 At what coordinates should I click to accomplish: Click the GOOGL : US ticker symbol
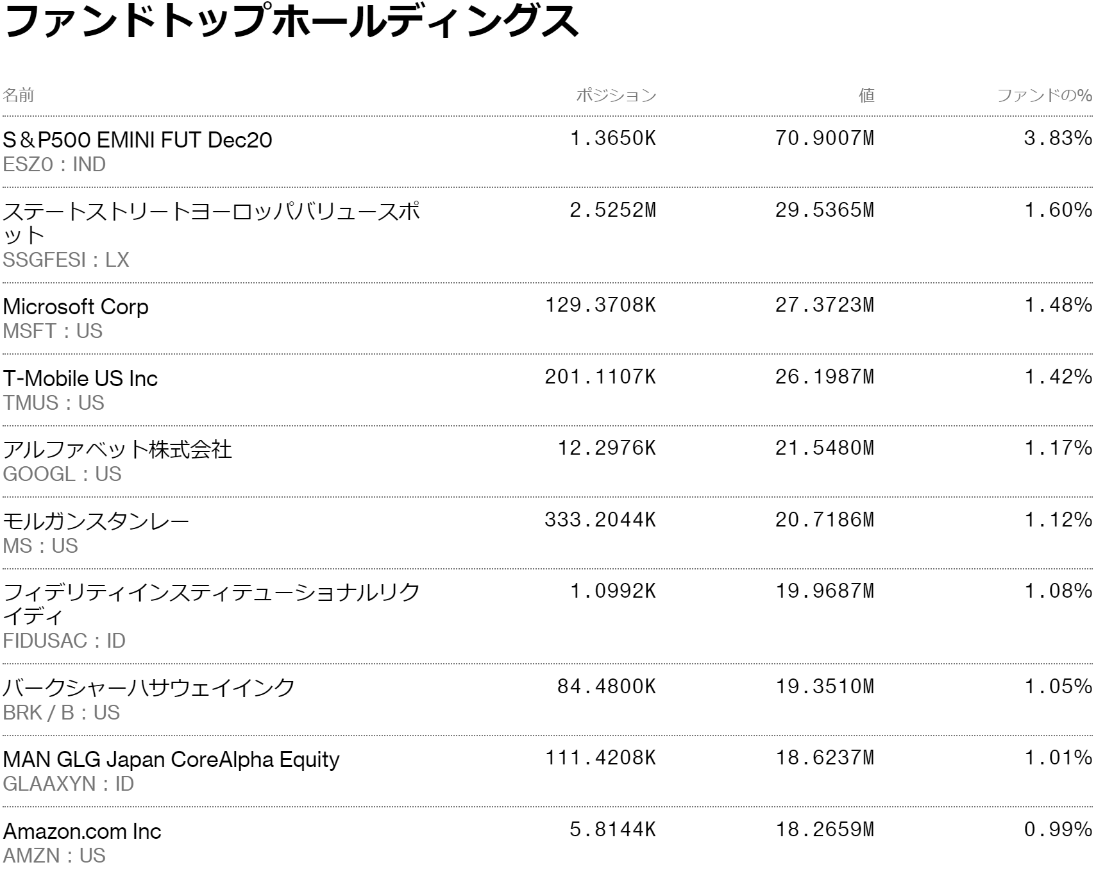[62, 474]
